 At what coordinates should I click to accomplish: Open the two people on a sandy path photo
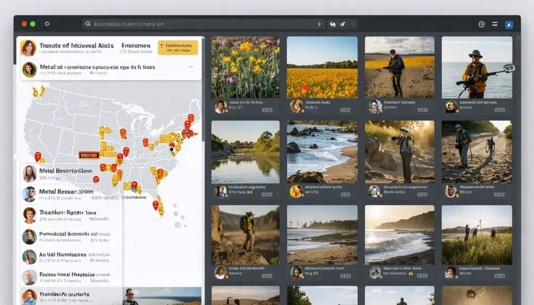[x=477, y=152]
